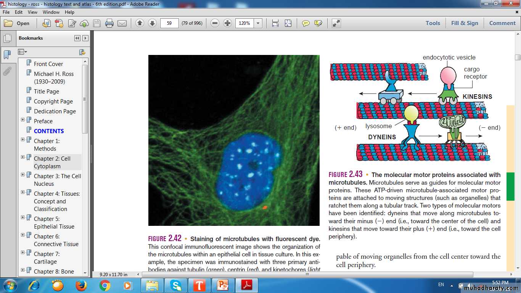The width and height of the screenshot is (521, 293).
Task: Go to previous page with up arrow
Action: [x=140, y=23]
